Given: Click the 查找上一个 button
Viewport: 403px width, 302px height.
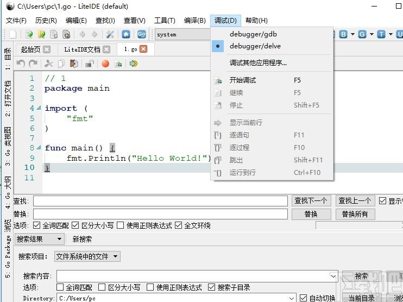Looking at the screenshot, I should (x=355, y=201).
